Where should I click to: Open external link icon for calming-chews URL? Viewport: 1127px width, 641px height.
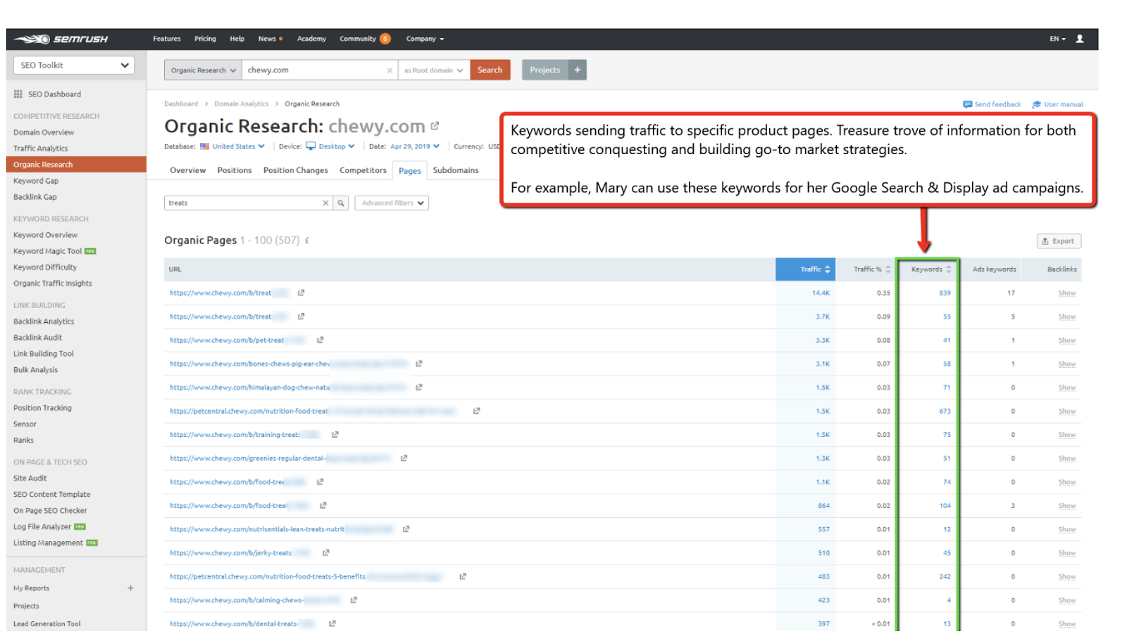[354, 600]
